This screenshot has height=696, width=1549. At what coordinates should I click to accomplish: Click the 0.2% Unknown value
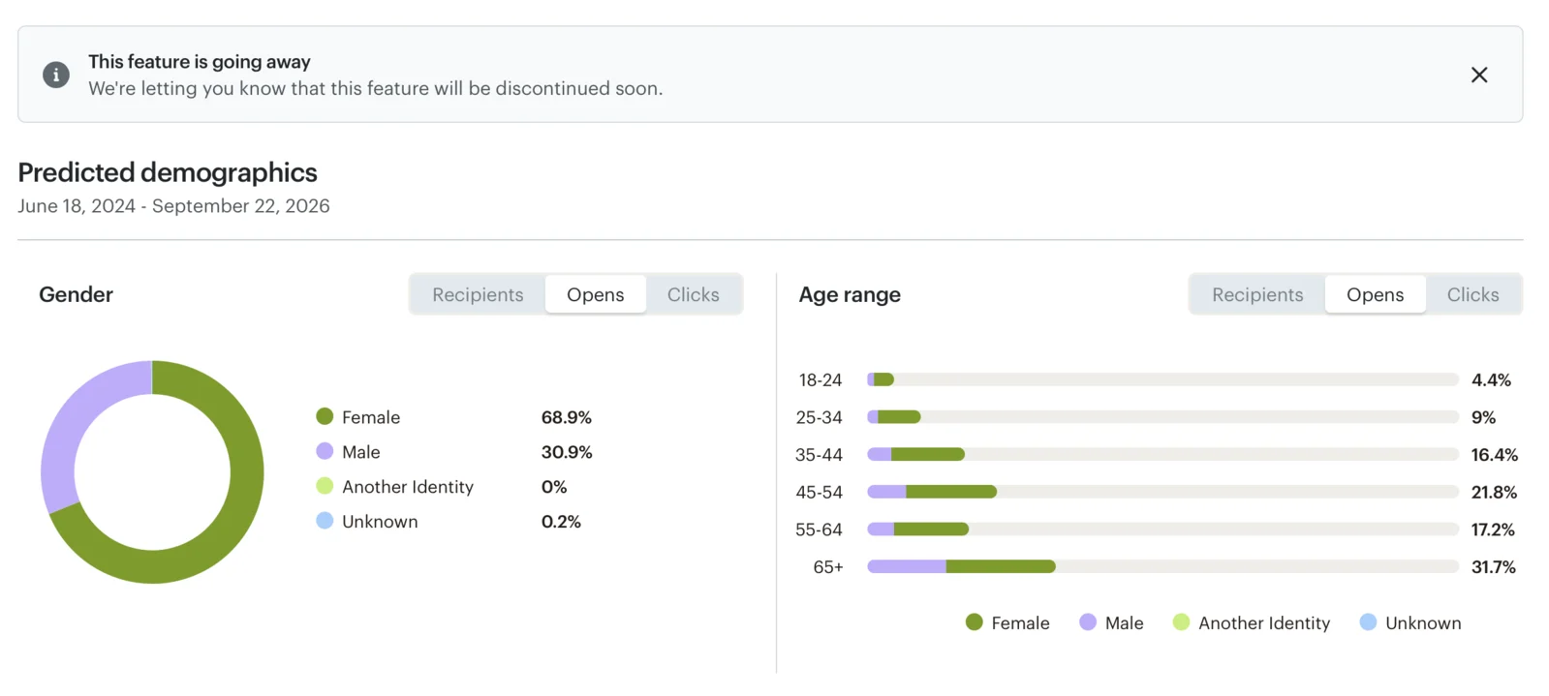(x=561, y=522)
